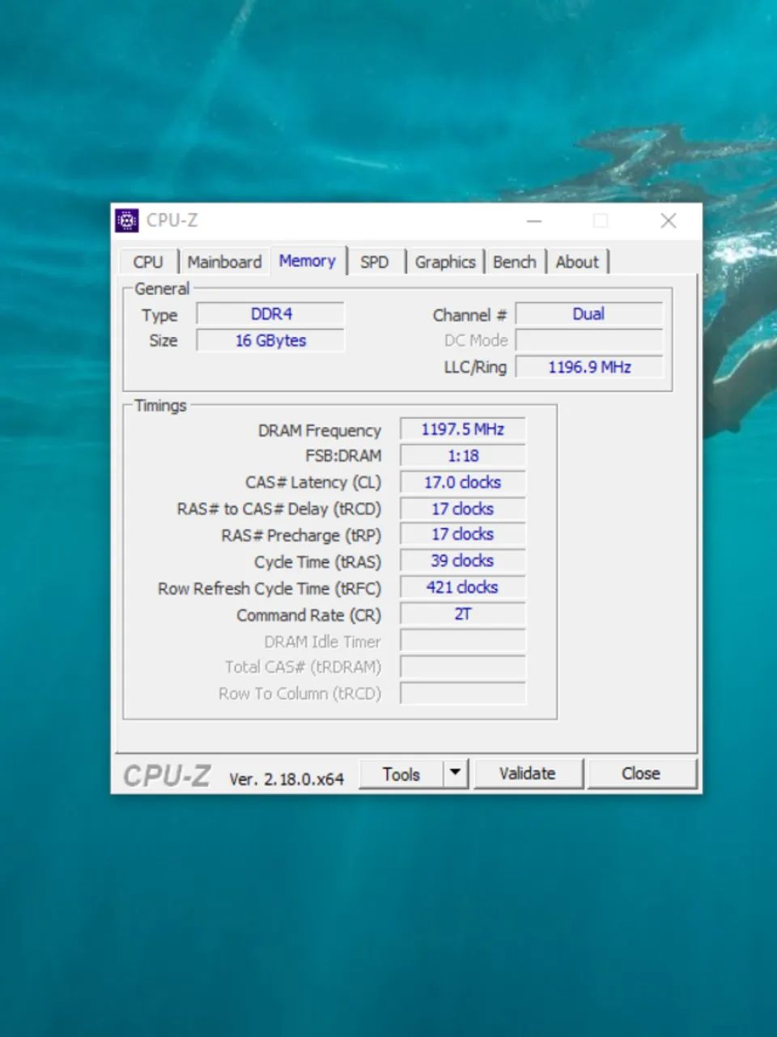The image size is (777, 1037).
Task: Click the Command Rate 2T value
Action: (463, 615)
